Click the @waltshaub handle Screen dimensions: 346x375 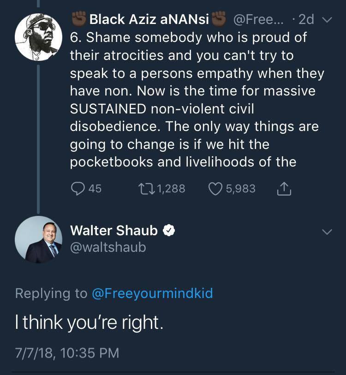coord(107,248)
